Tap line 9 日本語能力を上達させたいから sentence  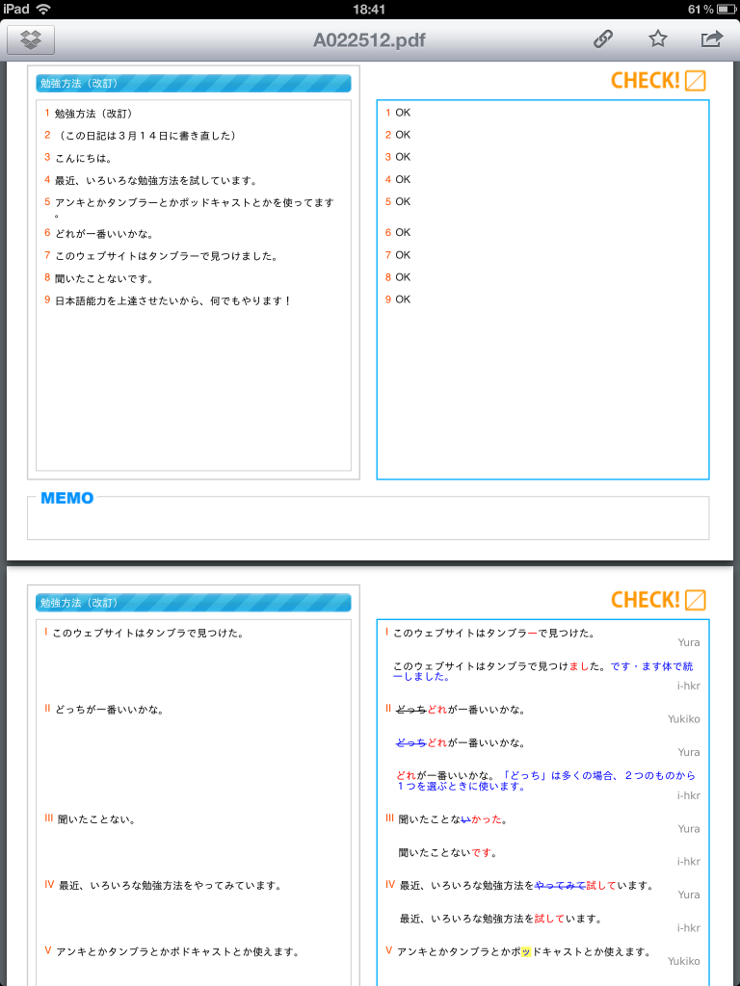coord(173,301)
